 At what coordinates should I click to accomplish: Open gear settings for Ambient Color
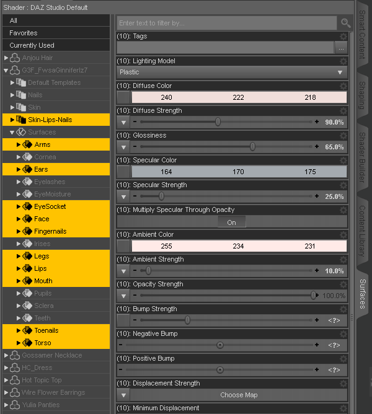(x=343, y=235)
